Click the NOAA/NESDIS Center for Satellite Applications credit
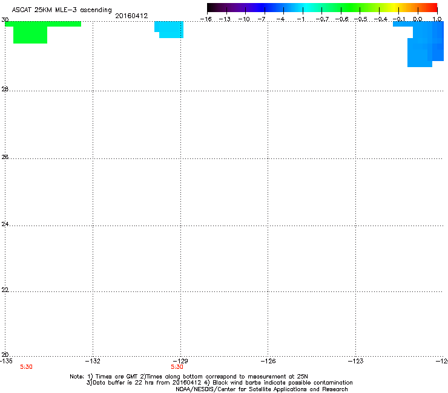Image resolution: width=448 pixels, height=393 pixels. [x=262, y=389]
